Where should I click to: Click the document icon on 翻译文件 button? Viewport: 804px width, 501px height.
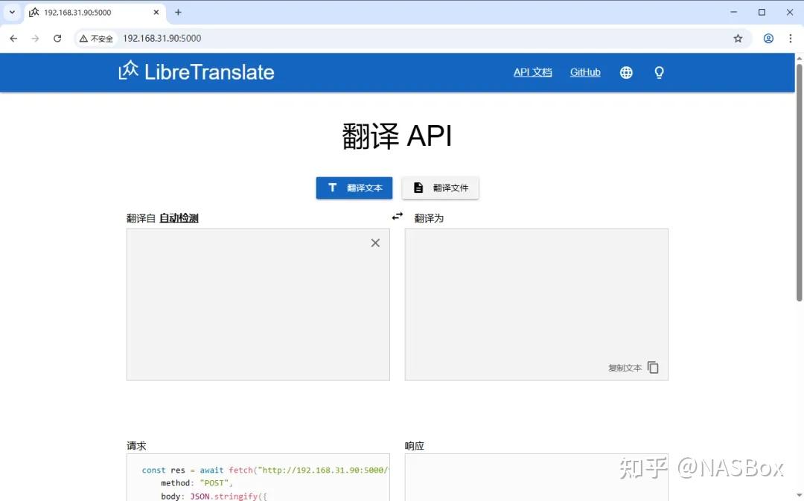point(418,188)
